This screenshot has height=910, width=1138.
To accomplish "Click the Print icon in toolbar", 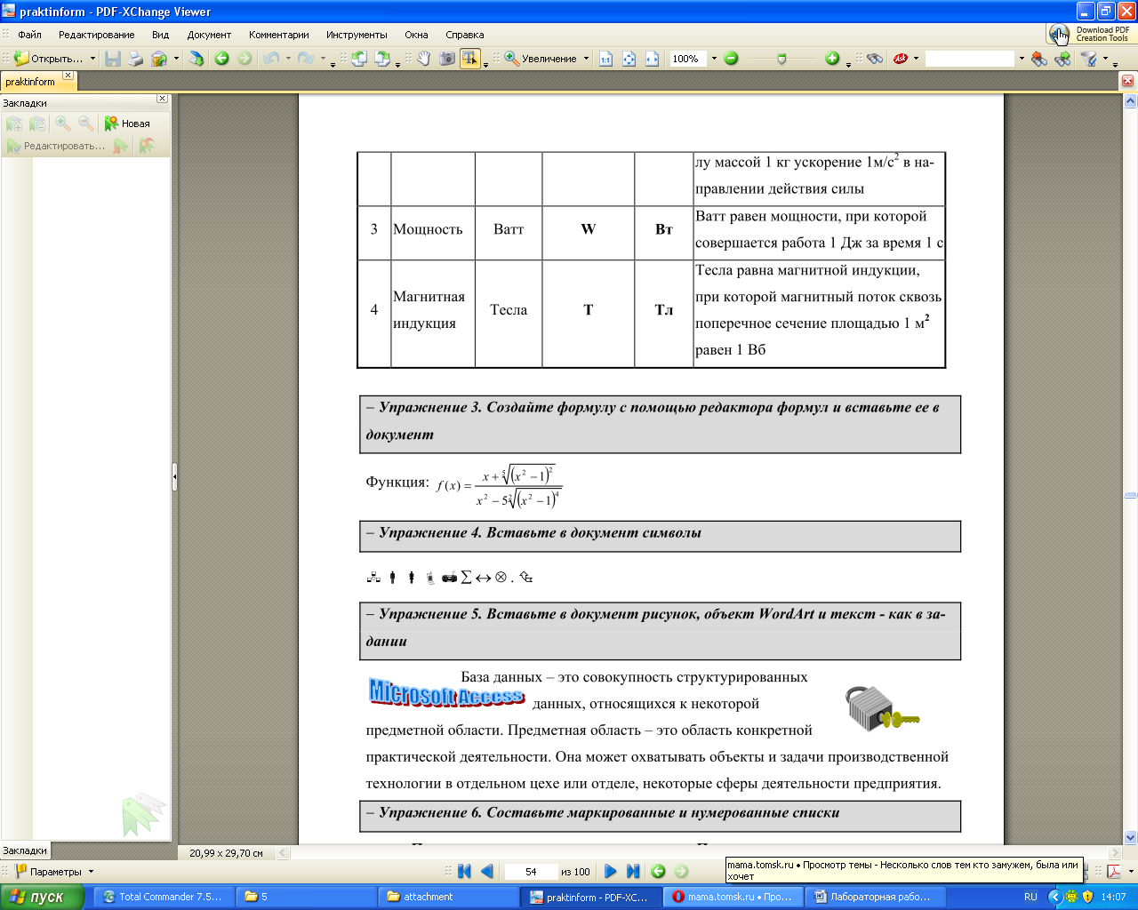I will tap(135, 59).
